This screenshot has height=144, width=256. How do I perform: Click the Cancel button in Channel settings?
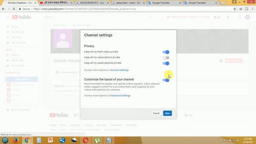(x=156, y=113)
